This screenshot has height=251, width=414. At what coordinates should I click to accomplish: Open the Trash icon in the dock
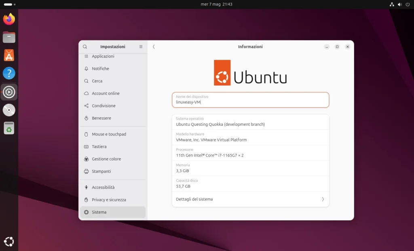8,129
